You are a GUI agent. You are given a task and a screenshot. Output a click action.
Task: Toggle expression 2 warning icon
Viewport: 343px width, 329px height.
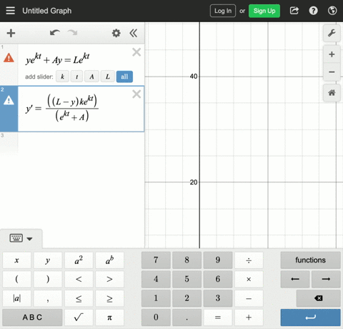(x=9, y=100)
